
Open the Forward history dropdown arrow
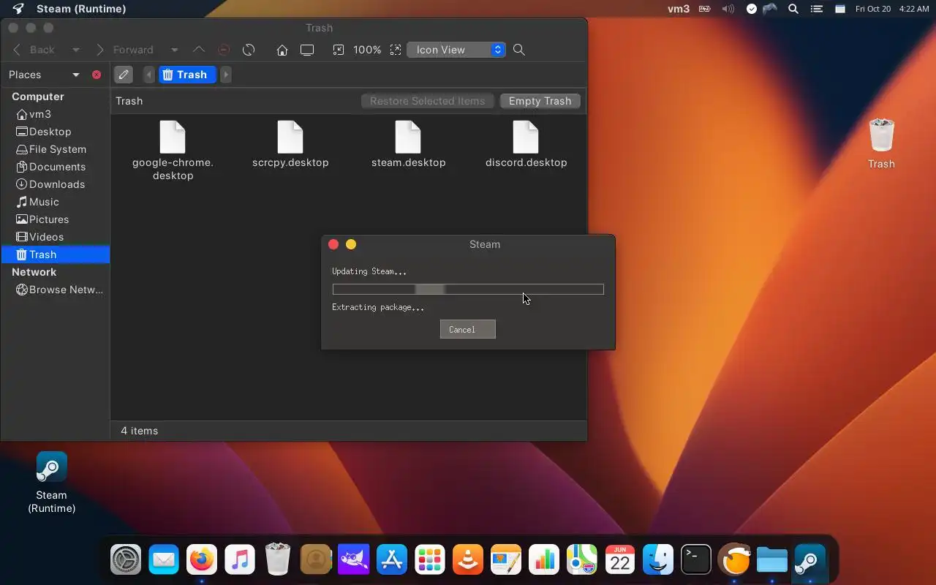click(x=174, y=50)
